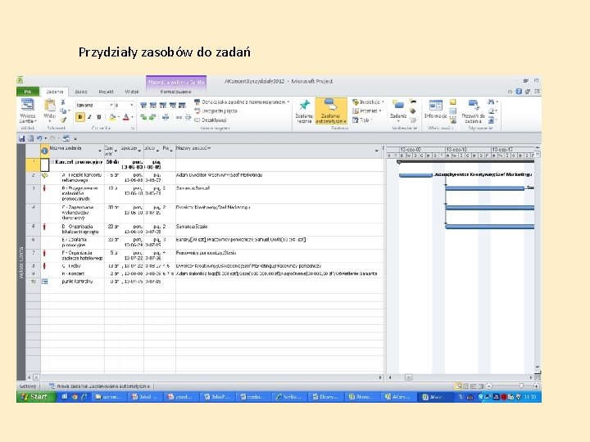Open the Przenieś dropdown
This screenshot has height=442, width=590.
coord(367,110)
